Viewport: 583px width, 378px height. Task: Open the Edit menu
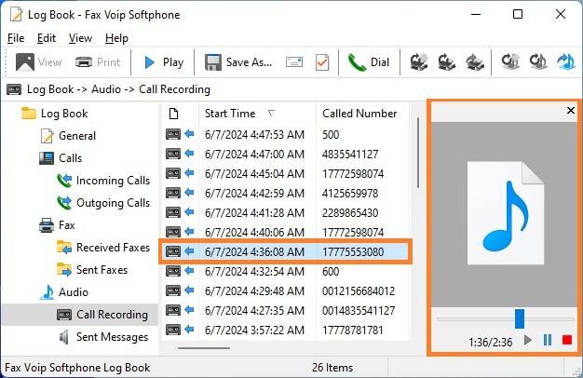[x=47, y=38]
